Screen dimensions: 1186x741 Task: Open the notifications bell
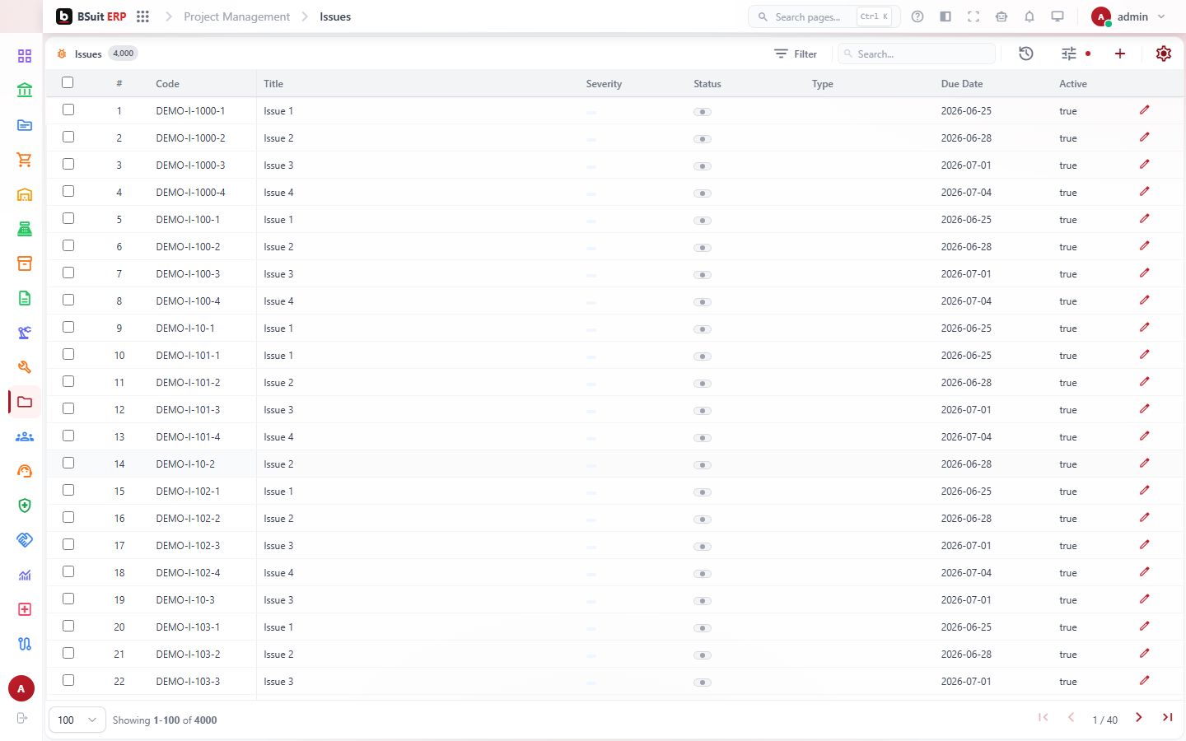(1030, 16)
